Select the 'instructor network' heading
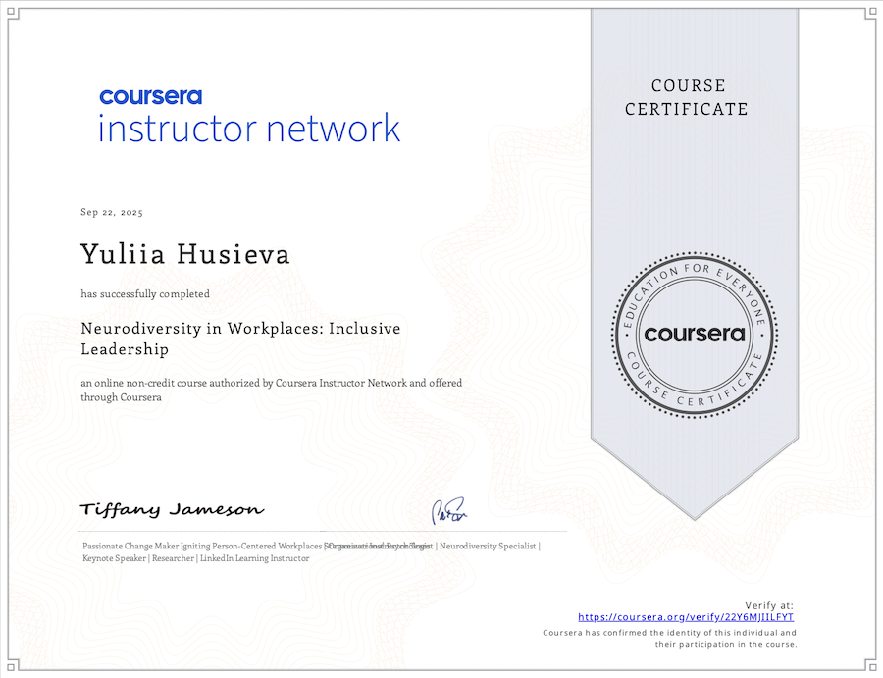The height and width of the screenshot is (678, 883). click(249, 129)
